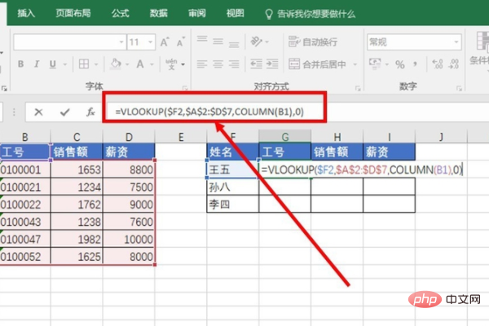Align text to vertical middle
This screenshot has width=489, height=326.
[x=218, y=42]
